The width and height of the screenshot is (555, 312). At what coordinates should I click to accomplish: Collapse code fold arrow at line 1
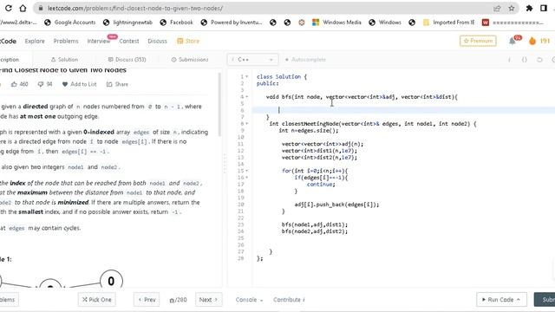pyautogui.click(x=246, y=77)
